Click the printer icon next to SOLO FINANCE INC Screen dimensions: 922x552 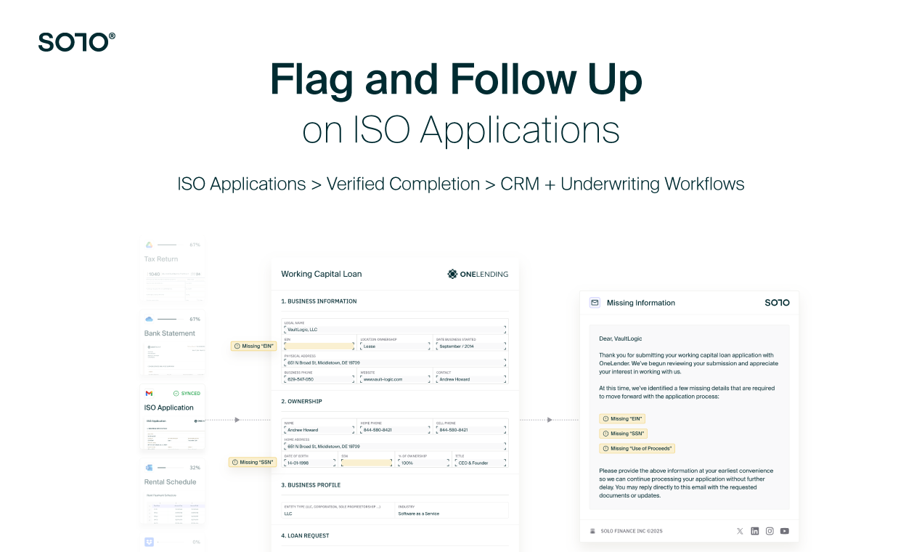(592, 531)
